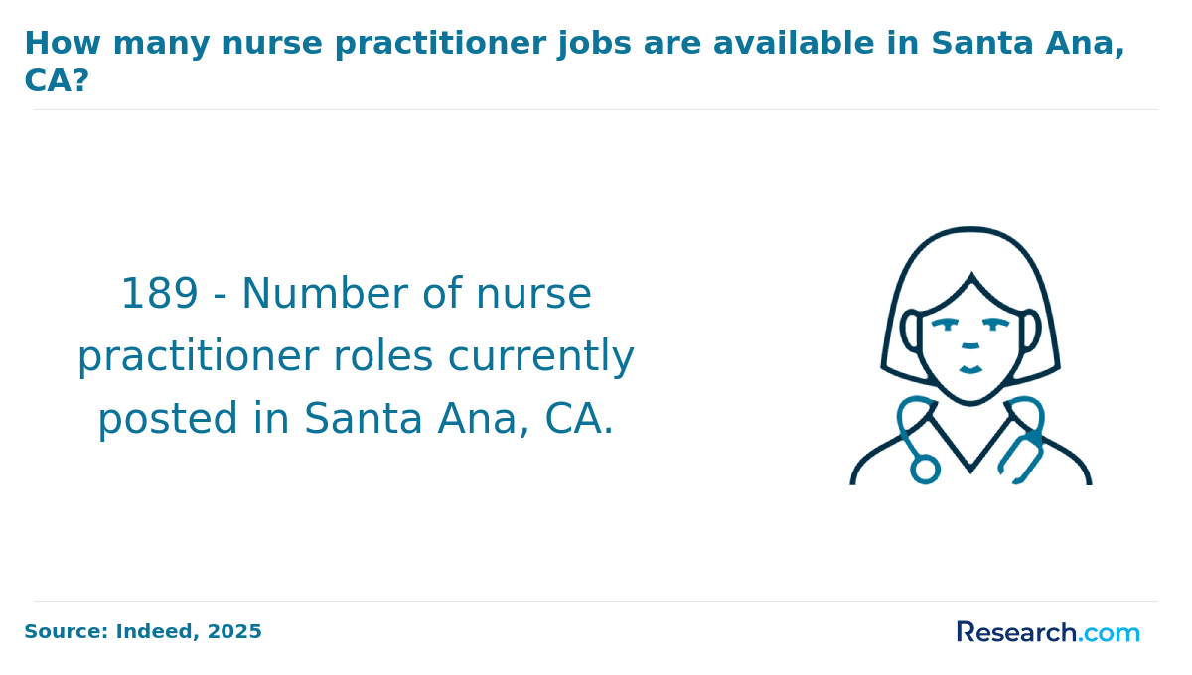Click the nurse's mouth

click(970, 369)
